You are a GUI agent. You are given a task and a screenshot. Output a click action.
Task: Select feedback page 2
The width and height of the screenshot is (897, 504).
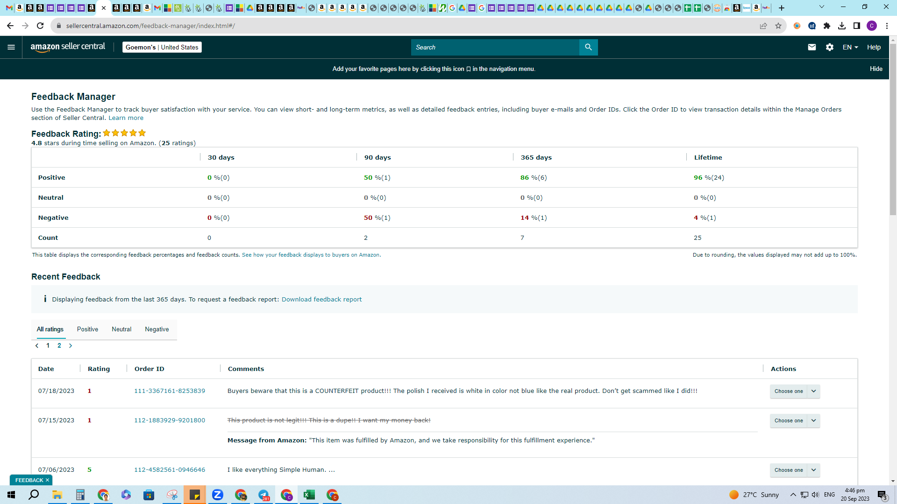click(x=59, y=346)
